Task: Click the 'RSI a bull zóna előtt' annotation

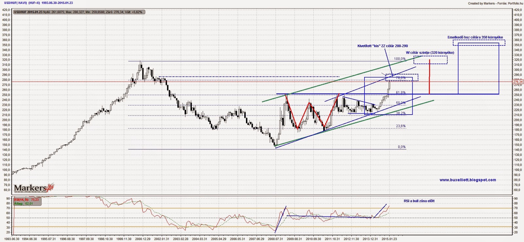Action: (419, 201)
